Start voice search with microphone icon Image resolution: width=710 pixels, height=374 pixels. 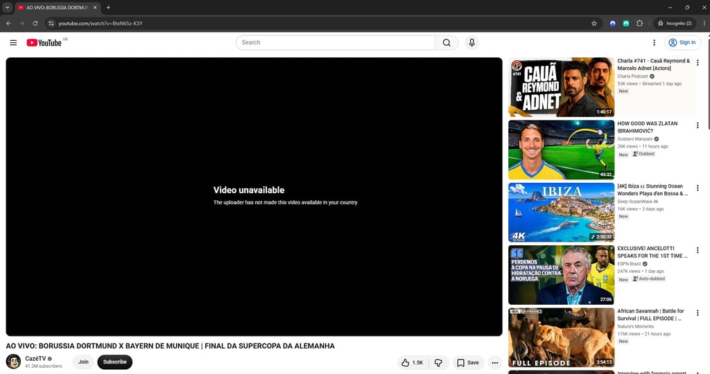(x=471, y=42)
